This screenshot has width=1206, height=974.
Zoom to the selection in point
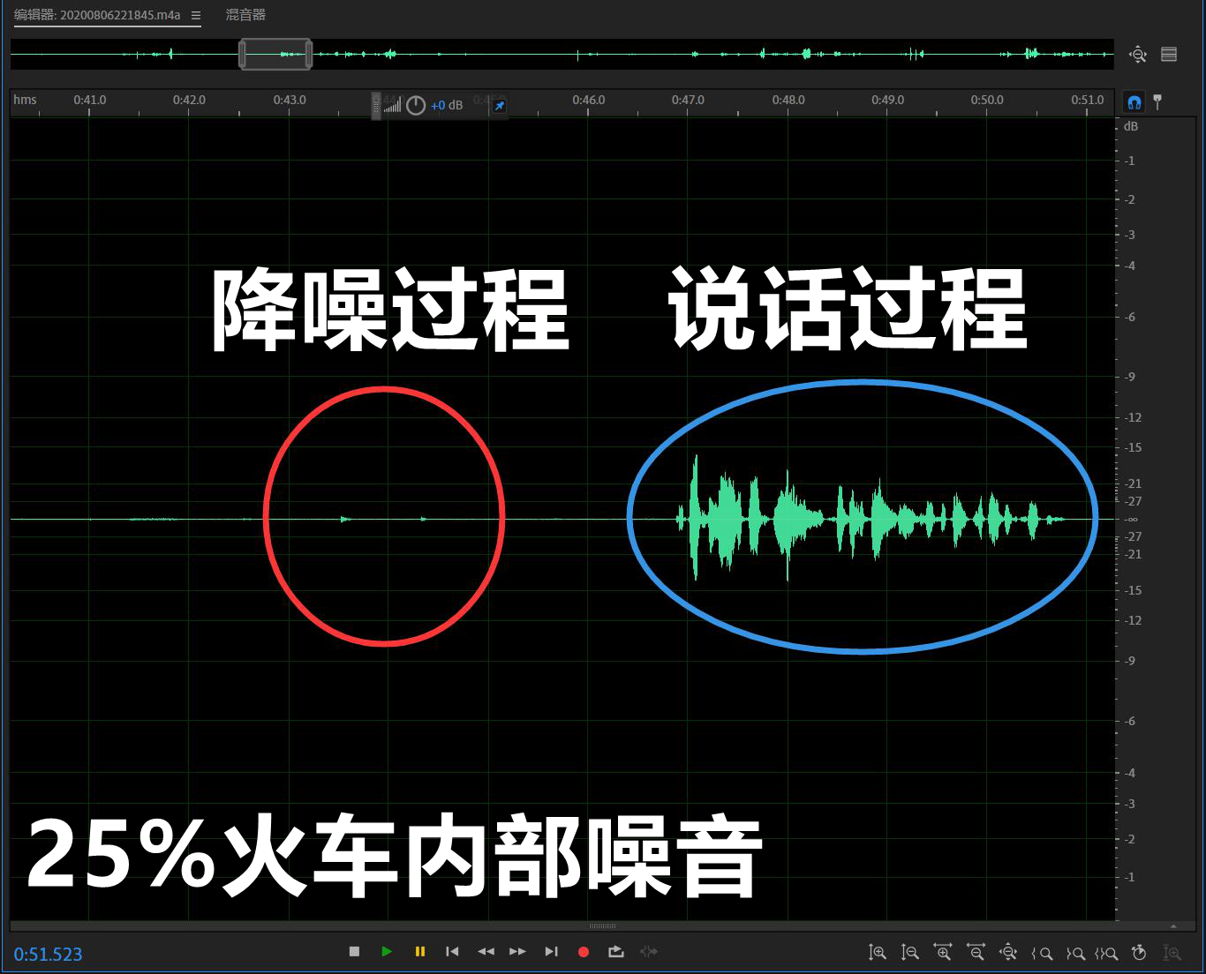pyautogui.click(x=1043, y=952)
